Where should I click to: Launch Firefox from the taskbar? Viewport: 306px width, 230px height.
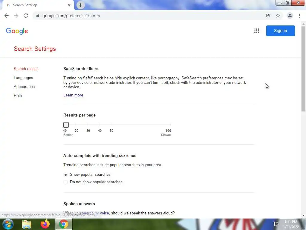coord(45,224)
